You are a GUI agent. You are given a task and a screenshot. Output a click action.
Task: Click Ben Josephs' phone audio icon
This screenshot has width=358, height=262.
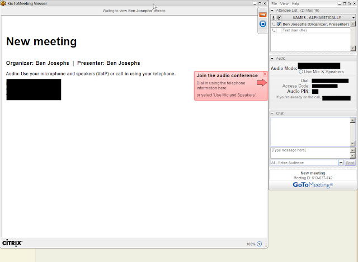coord(274,24)
